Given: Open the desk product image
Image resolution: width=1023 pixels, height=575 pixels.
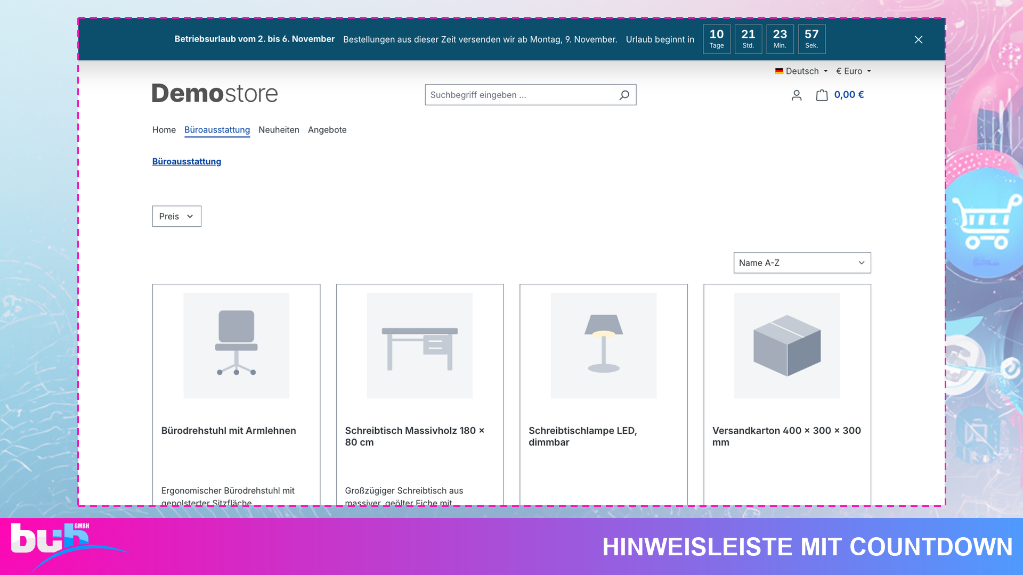Looking at the screenshot, I should click(x=420, y=346).
